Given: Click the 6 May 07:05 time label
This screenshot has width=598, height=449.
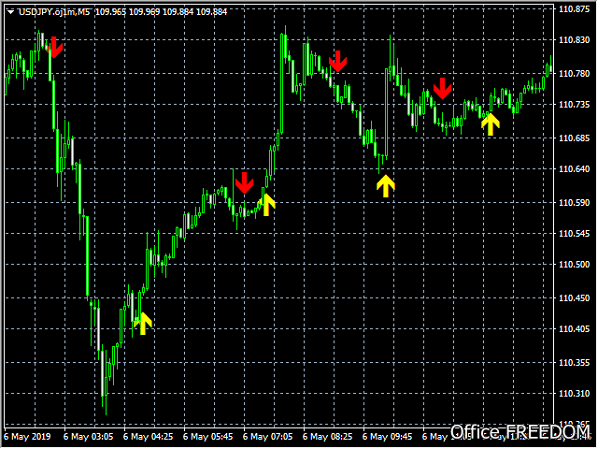Looking at the screenshot, I should coord(268,437).
